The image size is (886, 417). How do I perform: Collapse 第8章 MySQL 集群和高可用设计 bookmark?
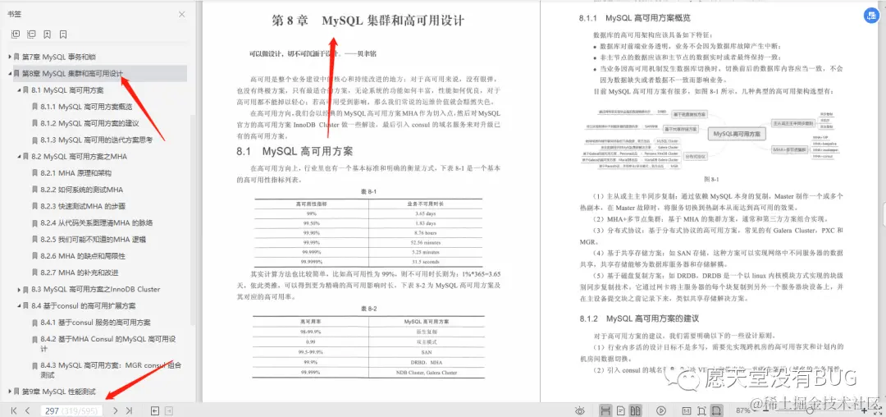coord(10,73)
